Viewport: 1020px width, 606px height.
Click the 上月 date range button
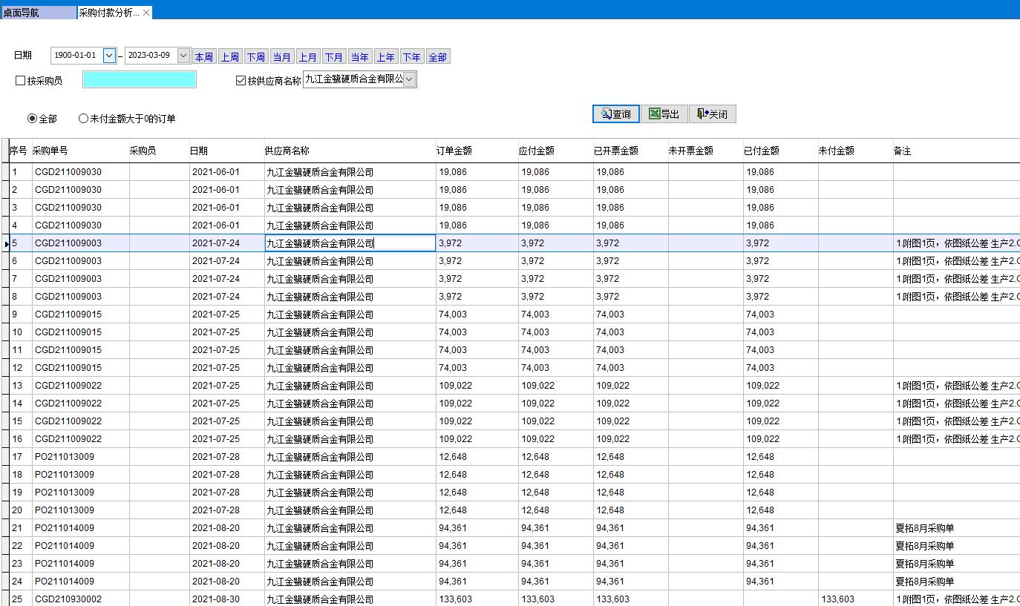pyautogui.click(x=308, y=57)
